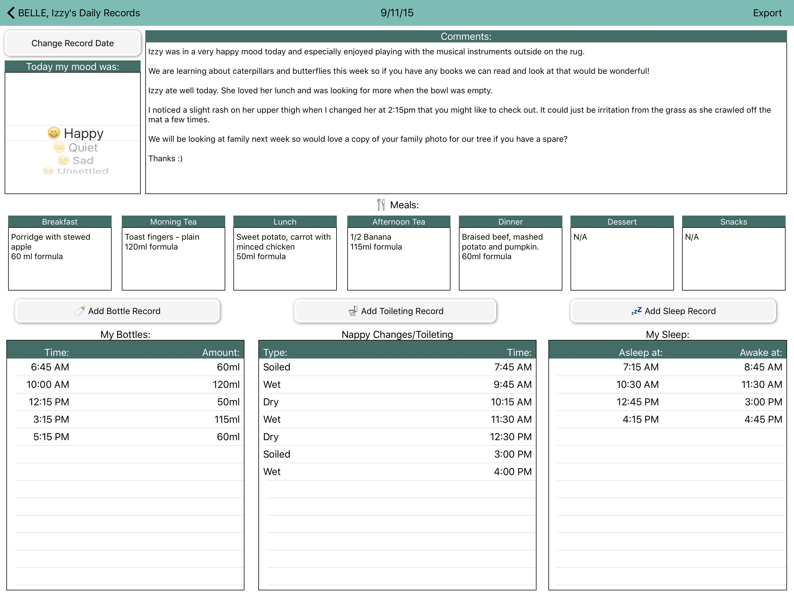Screen dimensions: 794x595
Task: Edit the Breakfast meal box
Action: pos(60,258)
